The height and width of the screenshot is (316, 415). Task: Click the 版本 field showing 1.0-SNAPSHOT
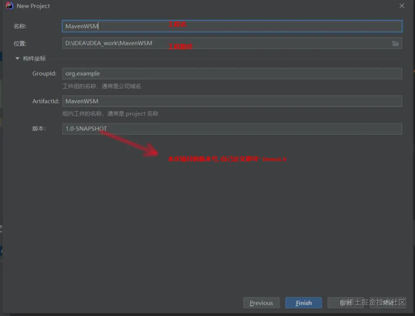pos(232,129)
